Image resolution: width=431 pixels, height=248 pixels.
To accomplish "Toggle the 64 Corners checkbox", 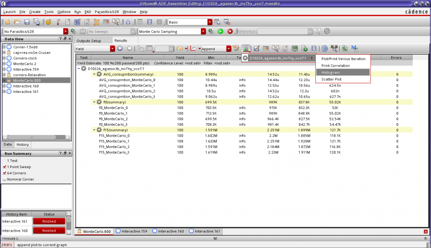I will [4, 173].
